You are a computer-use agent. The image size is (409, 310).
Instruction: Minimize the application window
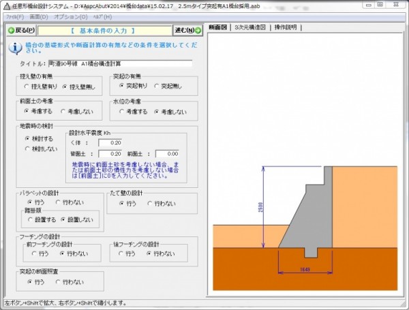coord(369,5)
